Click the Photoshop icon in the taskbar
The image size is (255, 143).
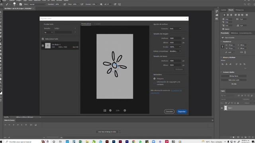pos(114,141)
